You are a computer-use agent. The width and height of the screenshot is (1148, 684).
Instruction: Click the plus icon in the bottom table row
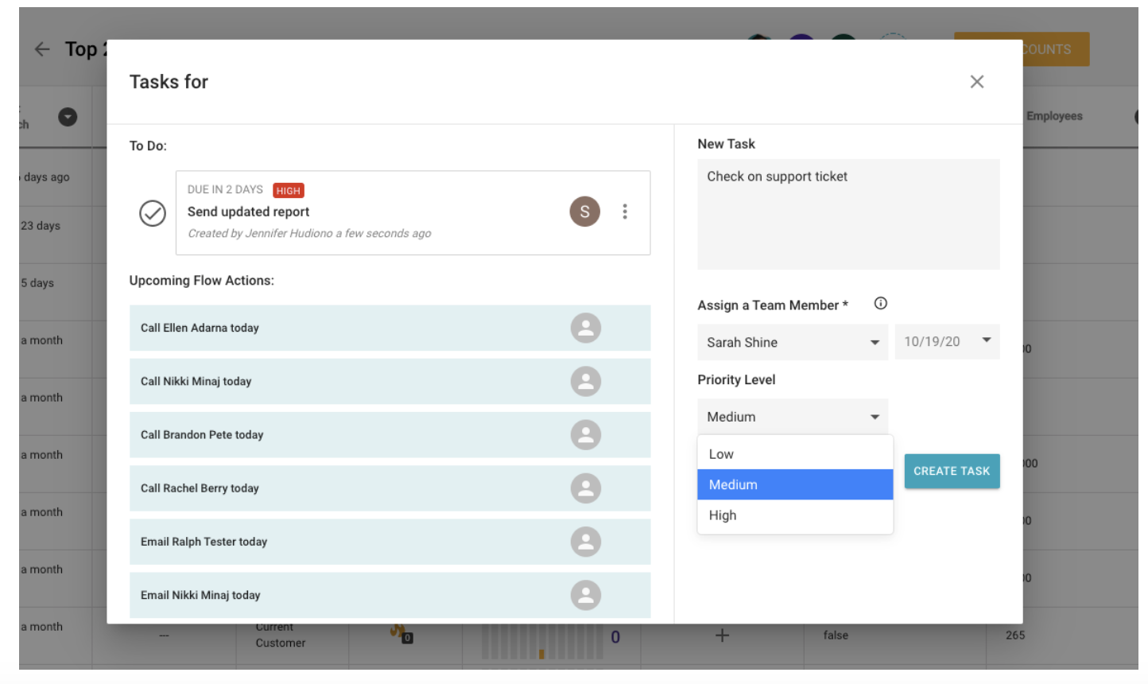(x=721, y=635)
